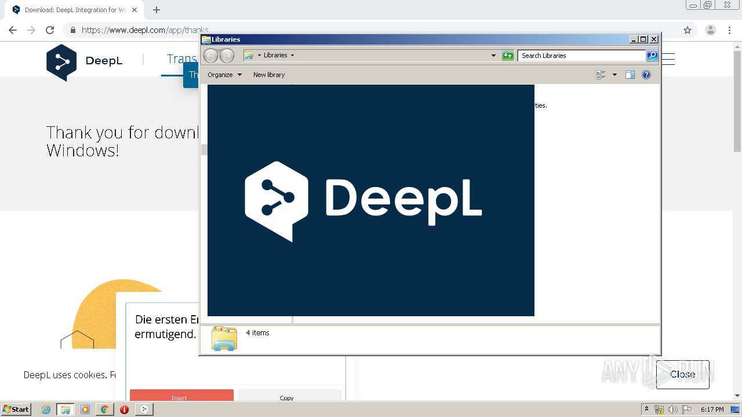Focus the Search Libraries field
Image resolution: width=742 pixels, height=417 pixels.
(x=581, y=56)
